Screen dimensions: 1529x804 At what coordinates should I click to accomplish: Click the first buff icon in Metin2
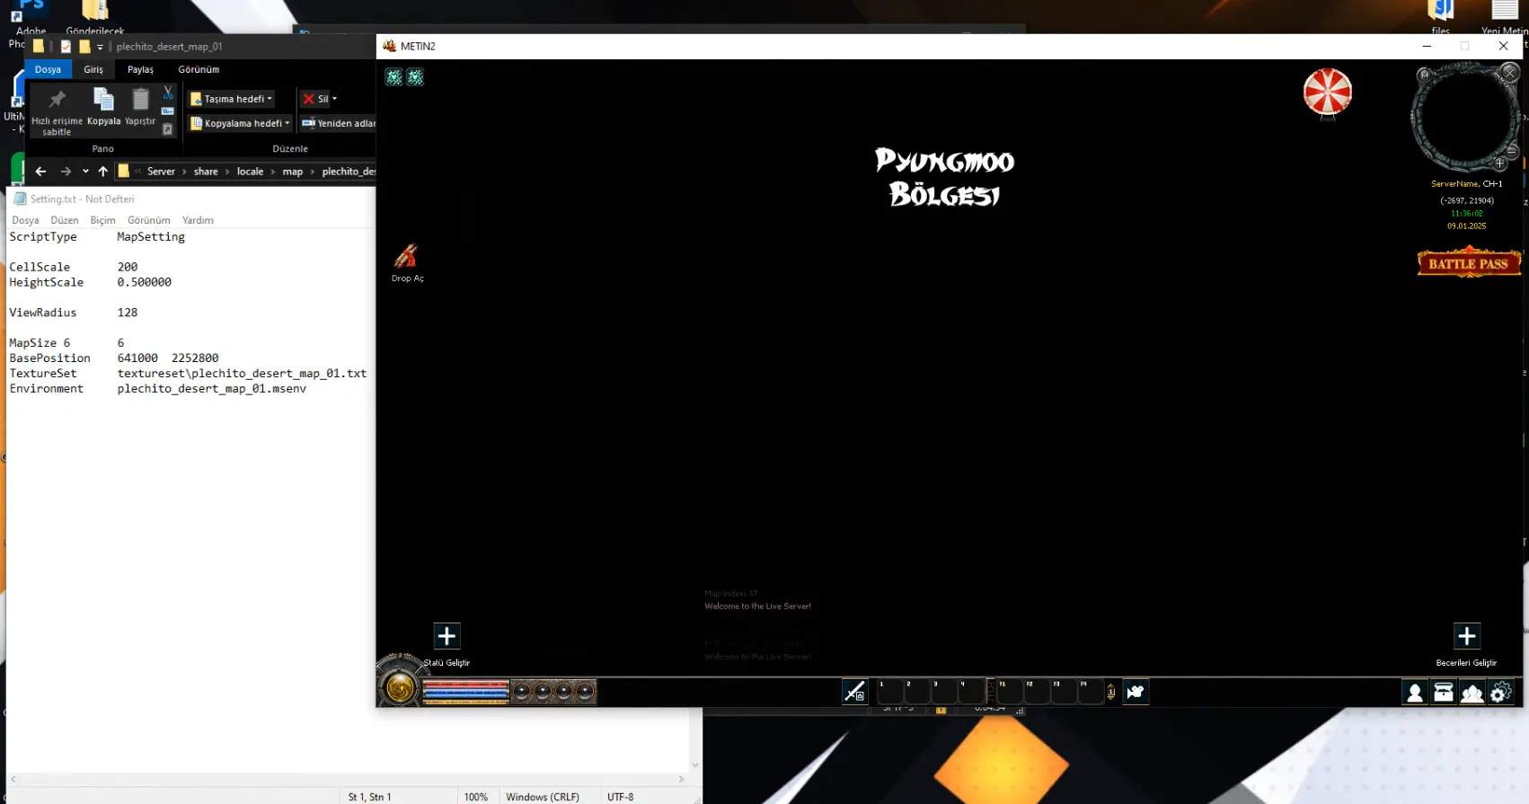pyautogui.click(x=393, y=77)
